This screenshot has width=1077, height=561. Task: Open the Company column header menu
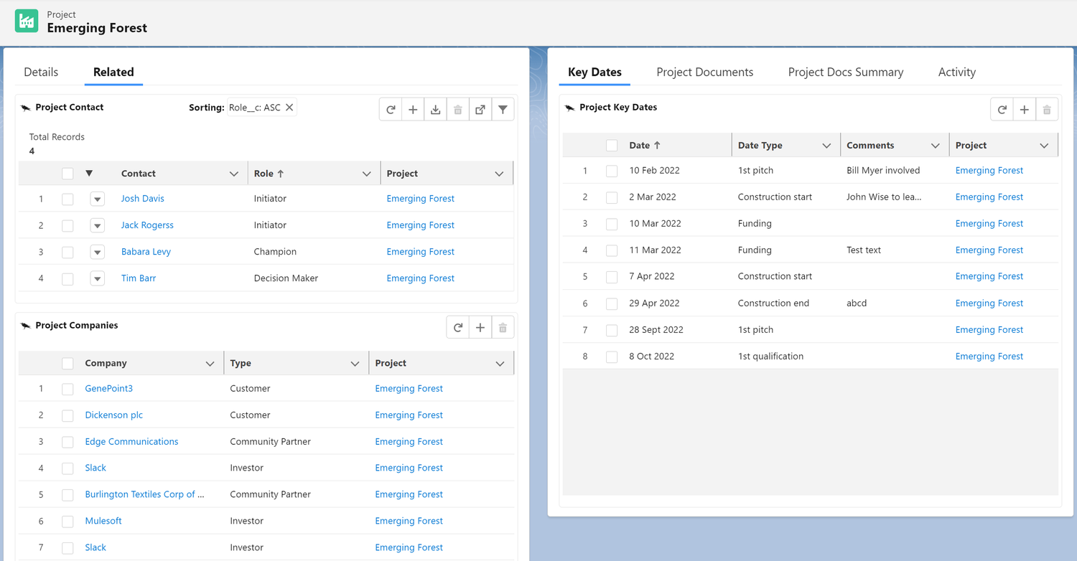pyautogui.click(x=210, y=364)
